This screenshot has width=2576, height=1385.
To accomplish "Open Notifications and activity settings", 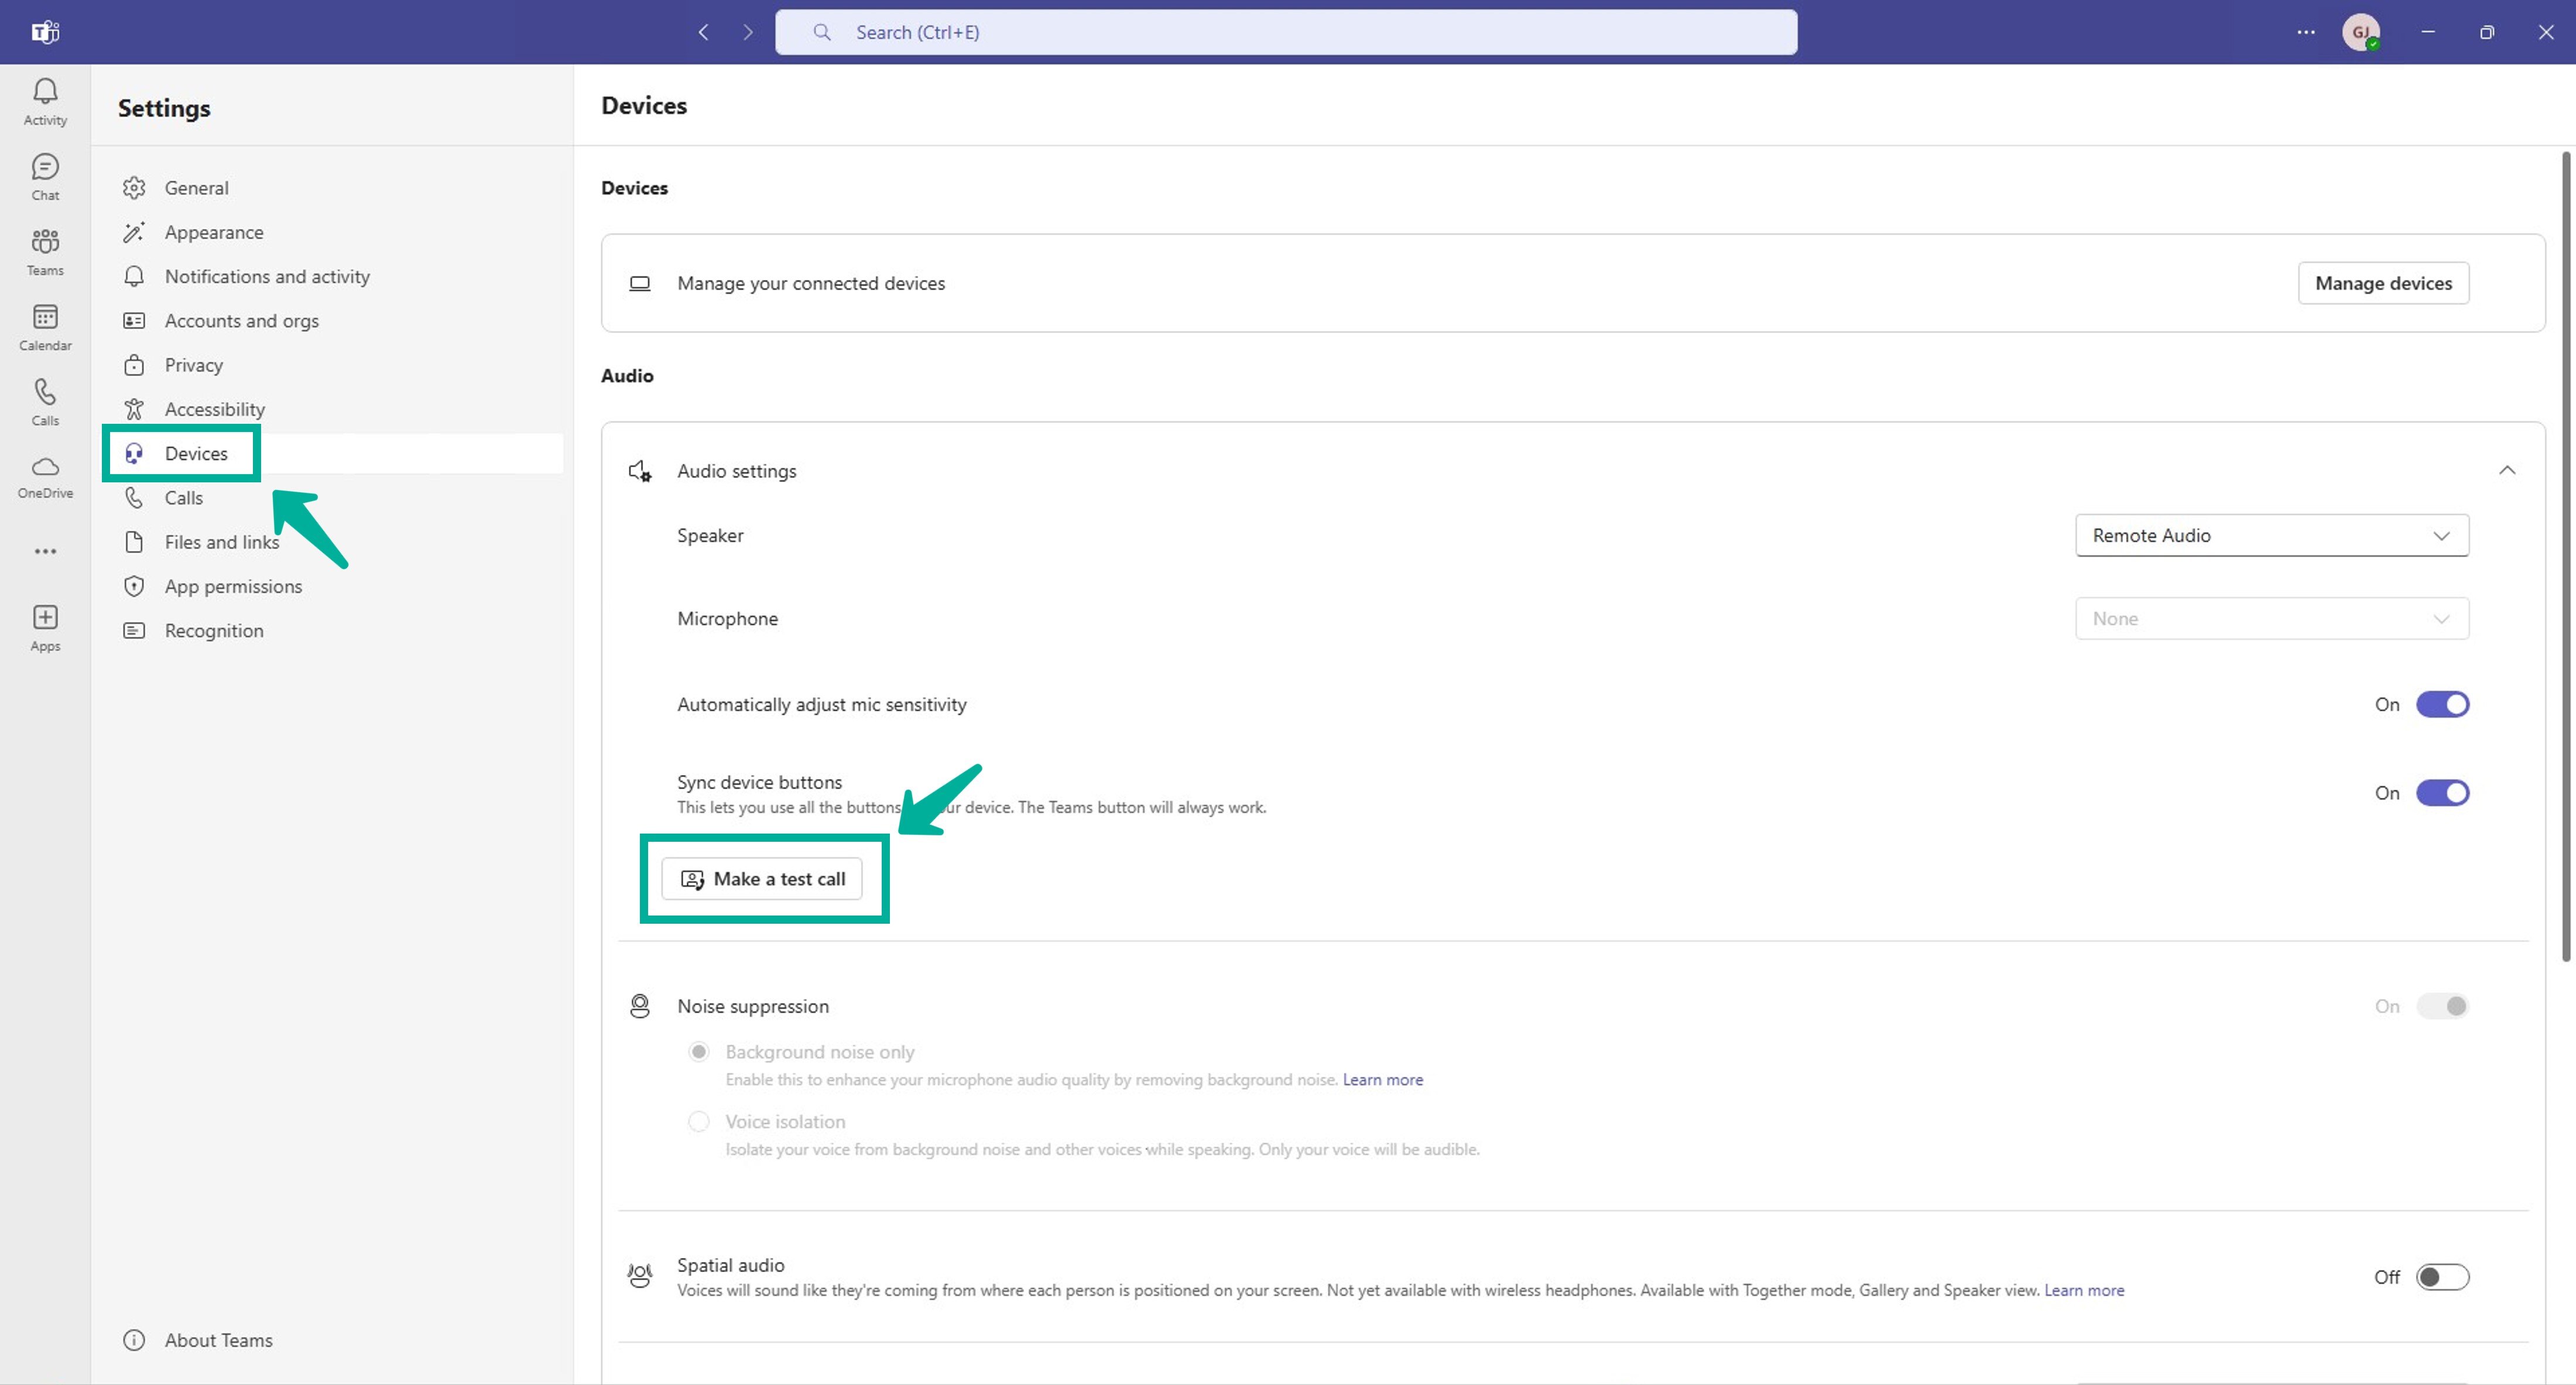I will click(x=267, y=276).
